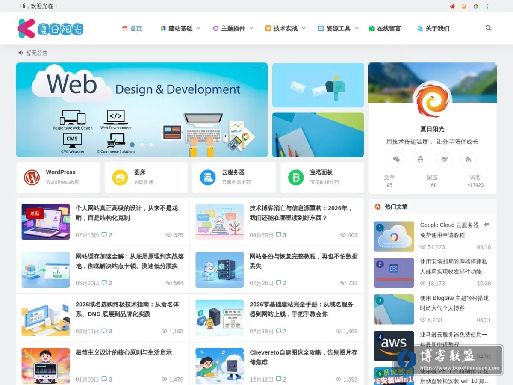513x385 pixels.
Task: Click comment icon on 04月28日 article
Action: tap(278, 283)
